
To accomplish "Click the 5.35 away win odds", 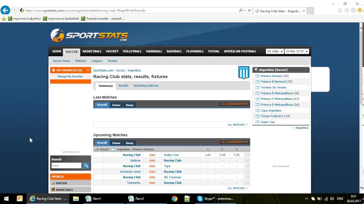I will [237, 155].
